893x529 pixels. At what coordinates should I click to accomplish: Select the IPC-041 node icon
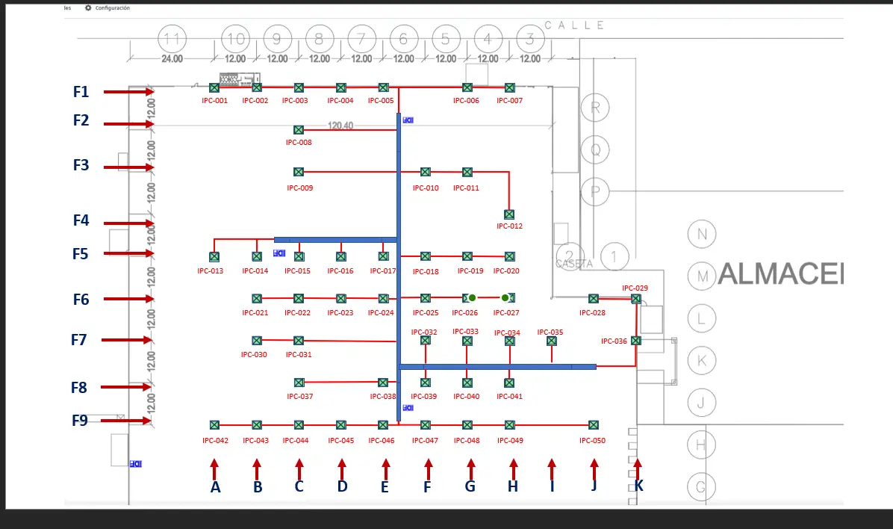point(509,383)
